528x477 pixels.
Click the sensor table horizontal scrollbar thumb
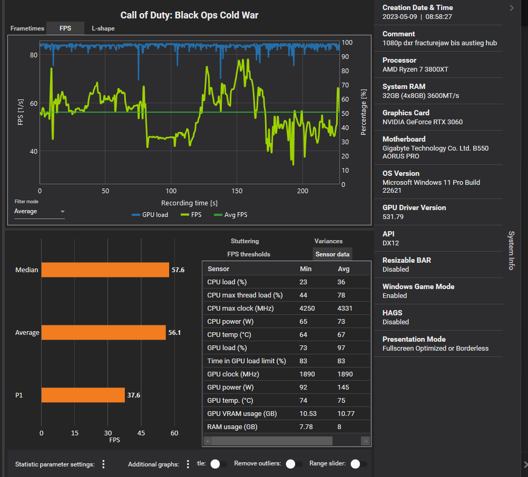272,441
